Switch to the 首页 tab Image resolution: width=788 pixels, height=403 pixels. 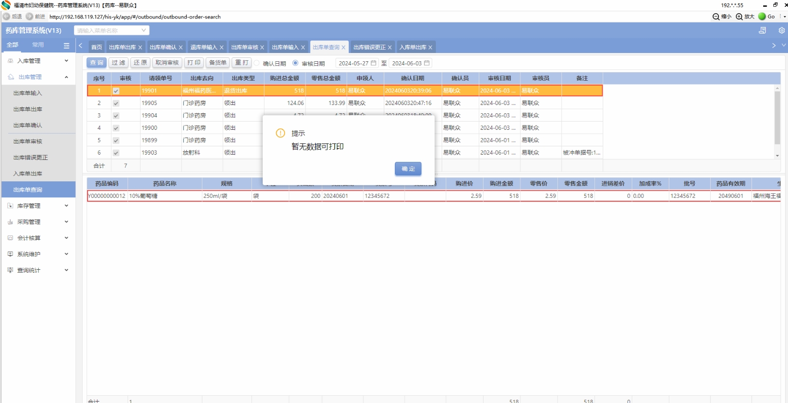97,47
